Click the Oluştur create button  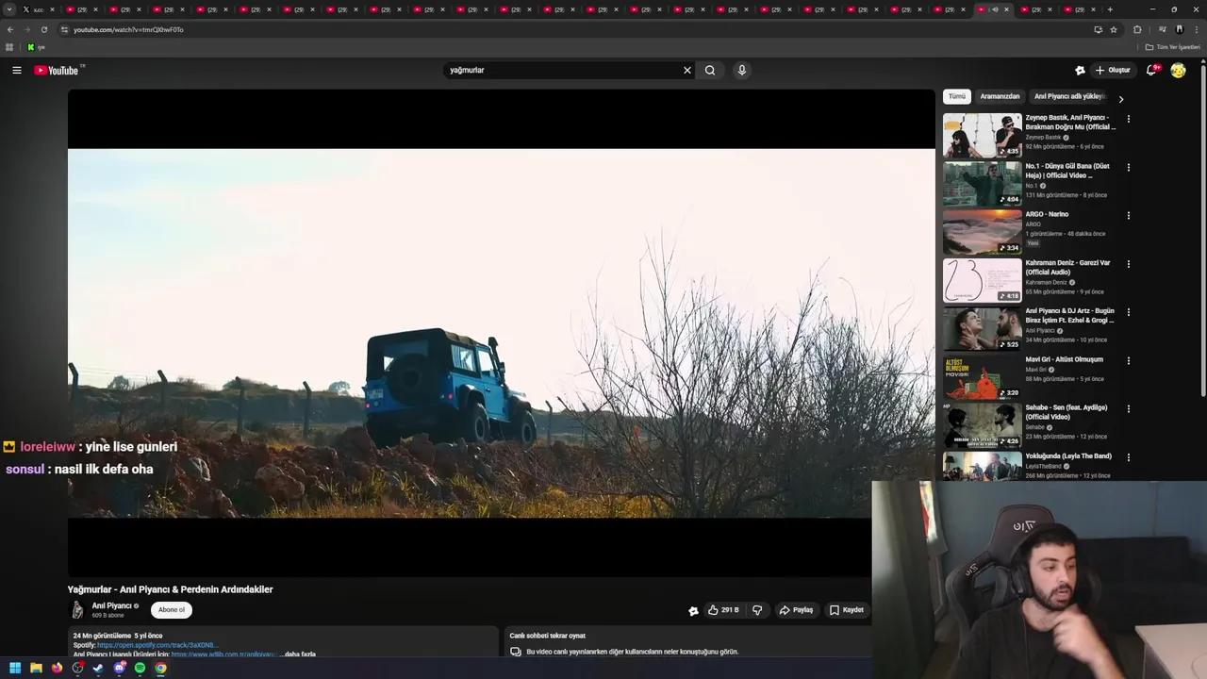pyautogui.click(x=1112, y=70)
